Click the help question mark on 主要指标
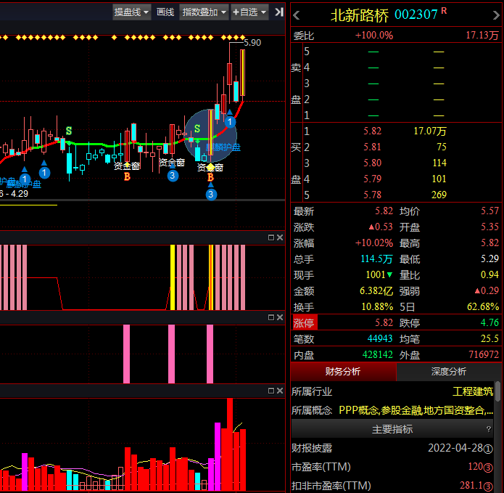 489,429
